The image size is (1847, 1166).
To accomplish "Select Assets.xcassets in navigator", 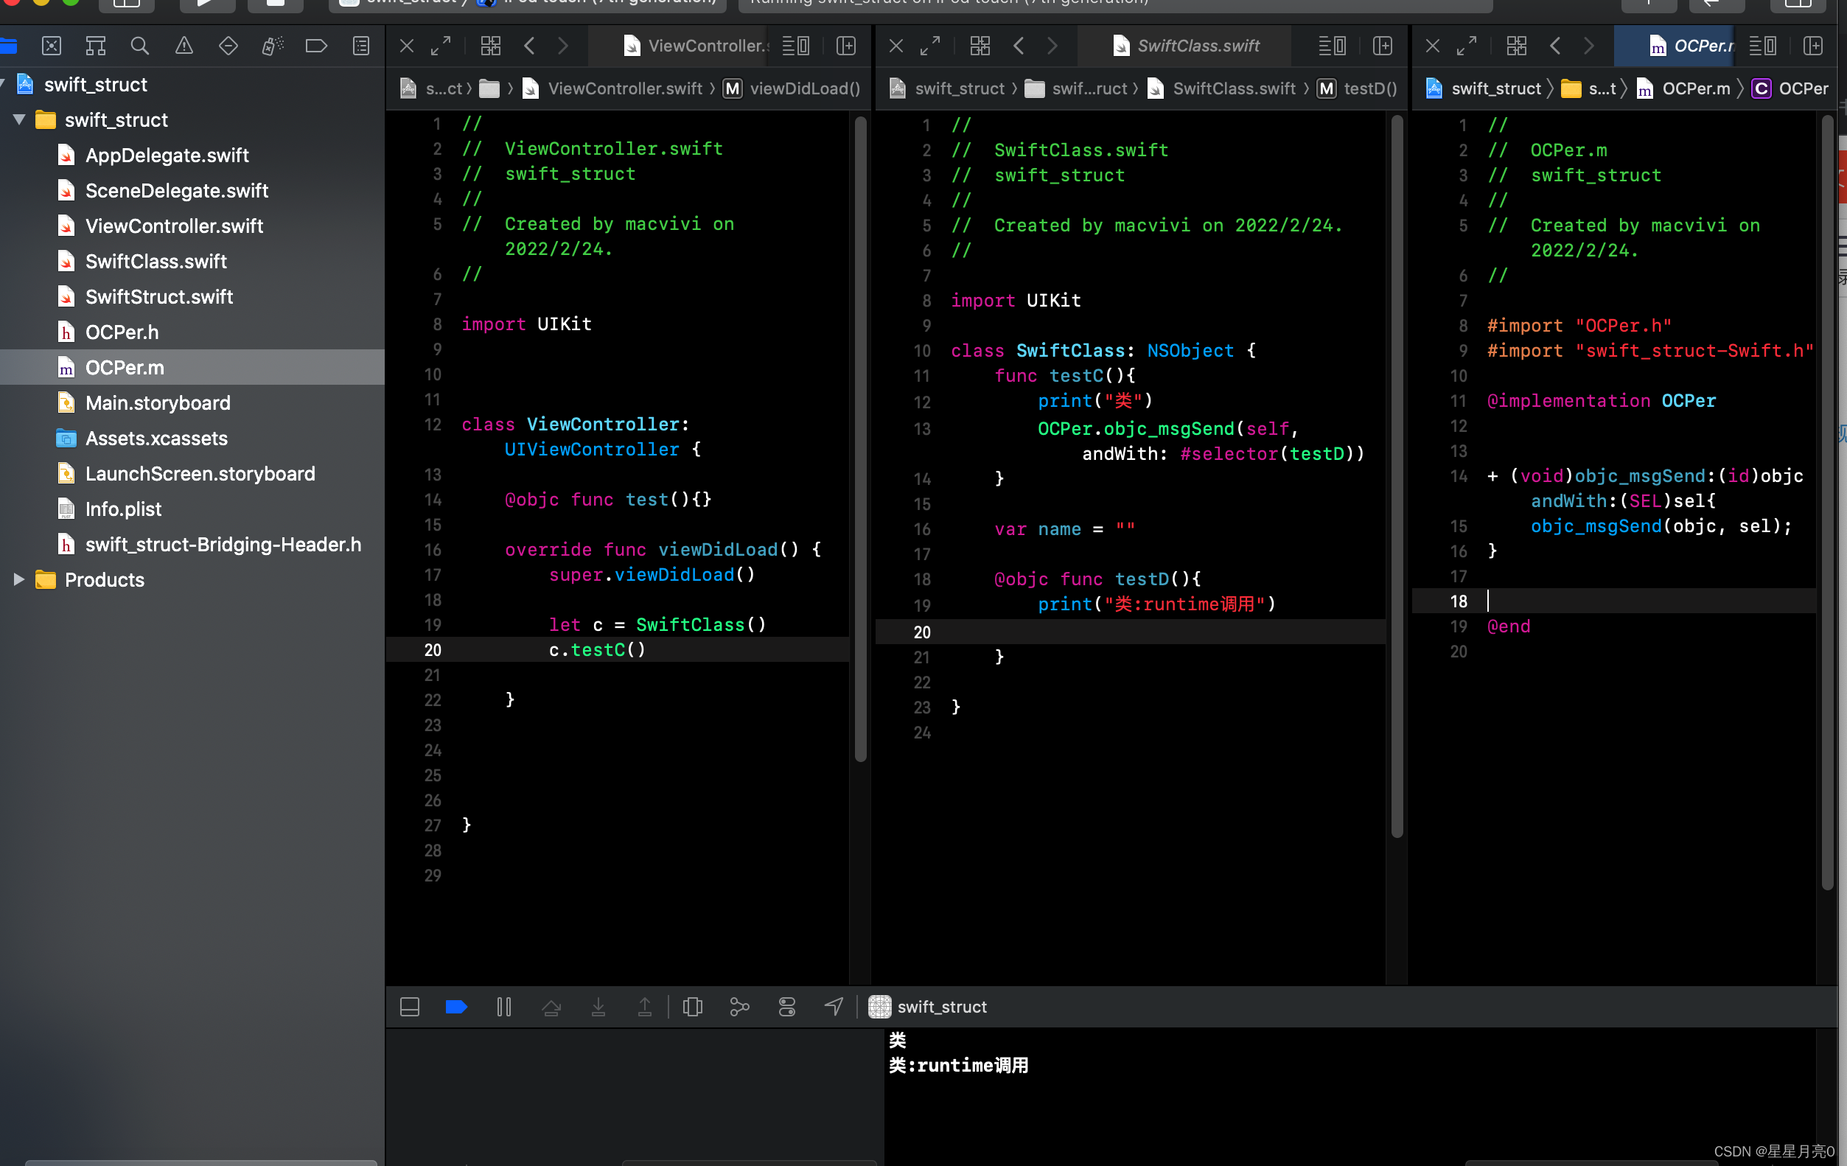I will [156, 438].
